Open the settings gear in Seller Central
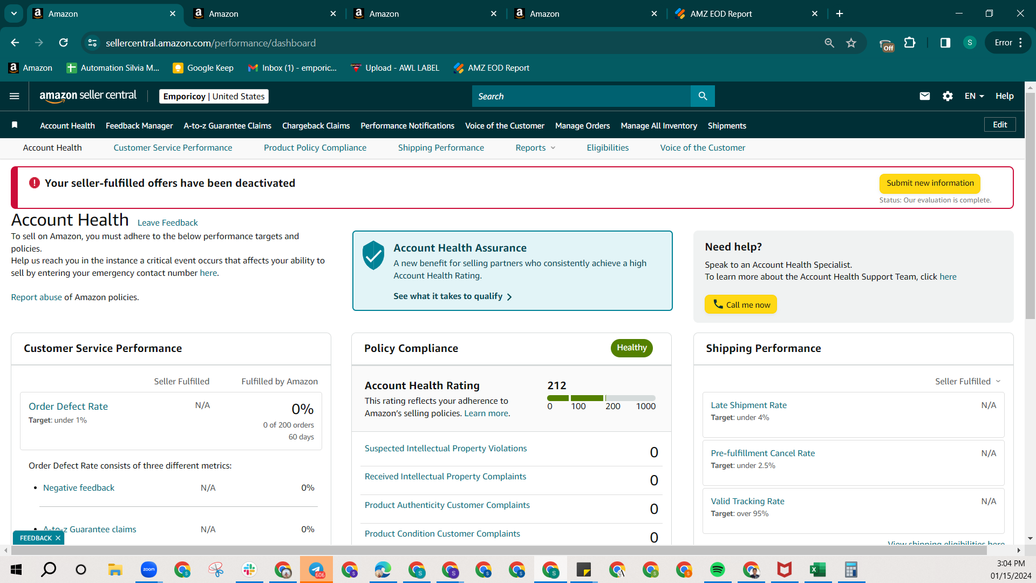Screen dimensions: 1036x583 click(948, 96)
